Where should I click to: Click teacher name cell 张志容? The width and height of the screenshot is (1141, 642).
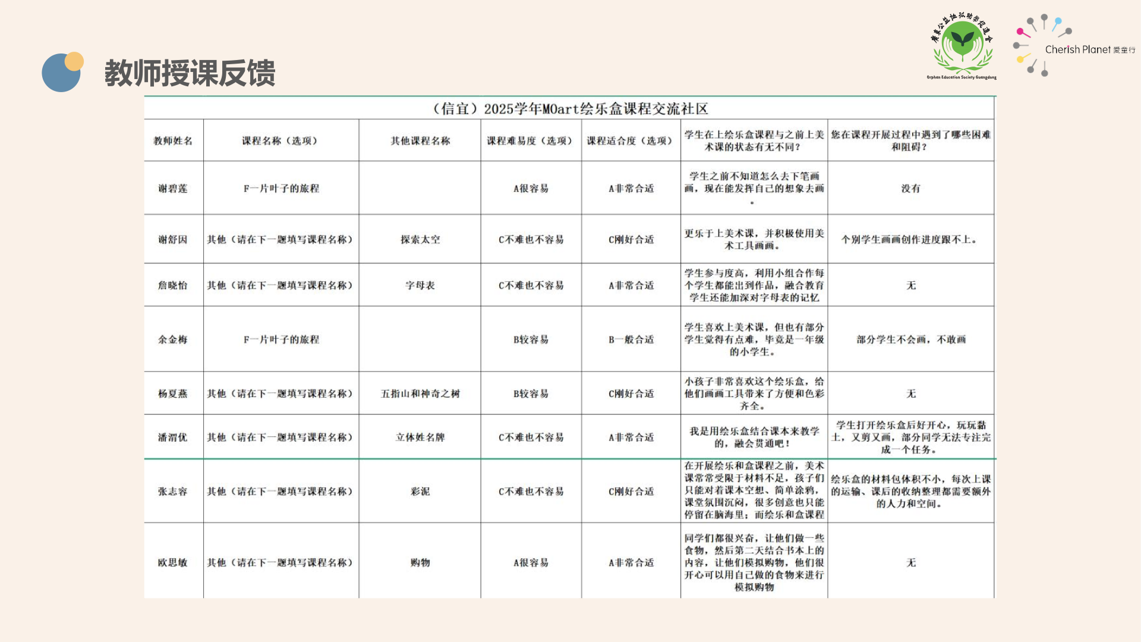(x=173, y=492)
